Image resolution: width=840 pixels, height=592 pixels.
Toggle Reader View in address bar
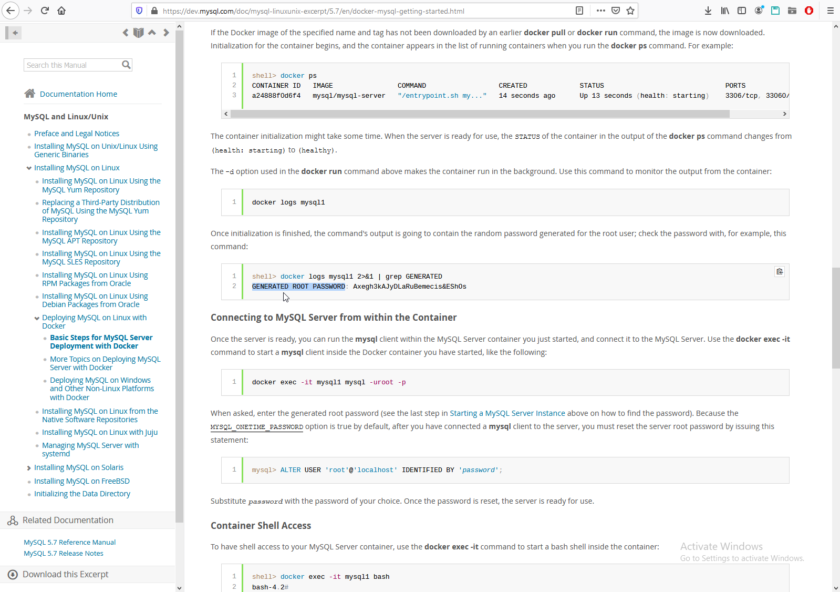coord(579,11)
